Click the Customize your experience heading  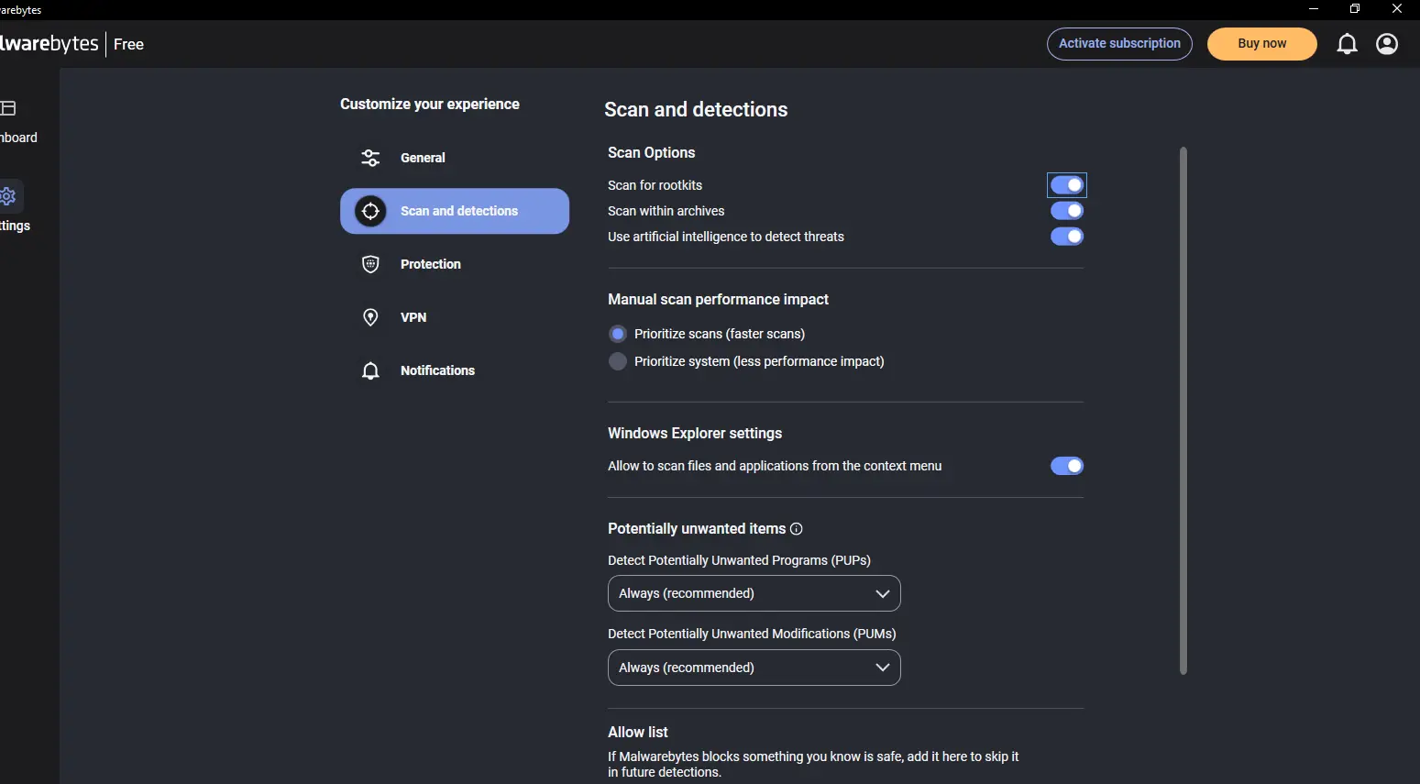click(x=430, y=104)
